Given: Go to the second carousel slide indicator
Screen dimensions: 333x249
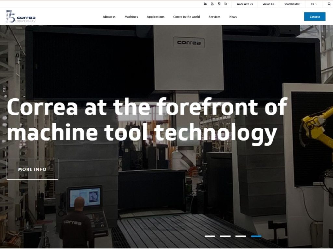Looking at the screenshot, I should pyautogui.click(x=225, y=236).
